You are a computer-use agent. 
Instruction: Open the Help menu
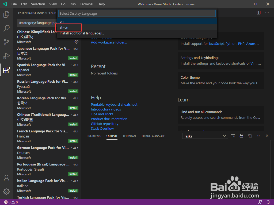(x=101, y=4)
